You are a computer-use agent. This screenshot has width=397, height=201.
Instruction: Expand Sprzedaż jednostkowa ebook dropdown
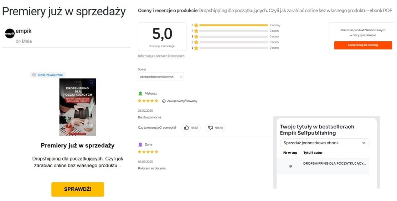coord(324,143)
